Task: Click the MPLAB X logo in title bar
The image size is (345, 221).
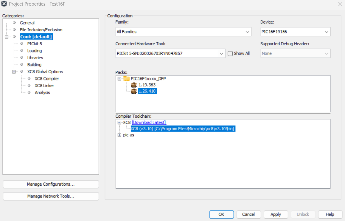Action: 4,4
